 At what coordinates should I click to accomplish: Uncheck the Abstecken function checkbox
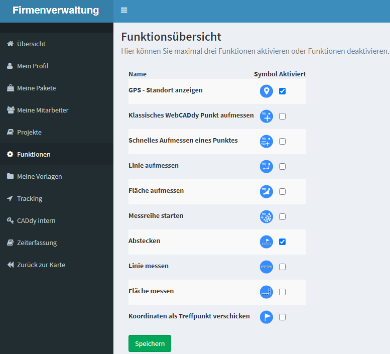coord(282,242)
